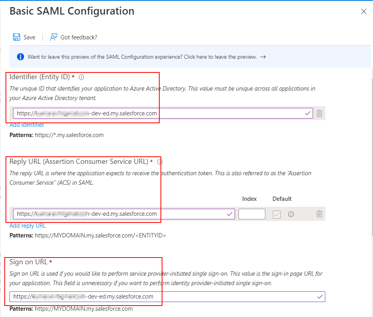The width and height of the screenshot is (373, 317).
Task: Click the checkmark in Identifier field
Action: 308,113
